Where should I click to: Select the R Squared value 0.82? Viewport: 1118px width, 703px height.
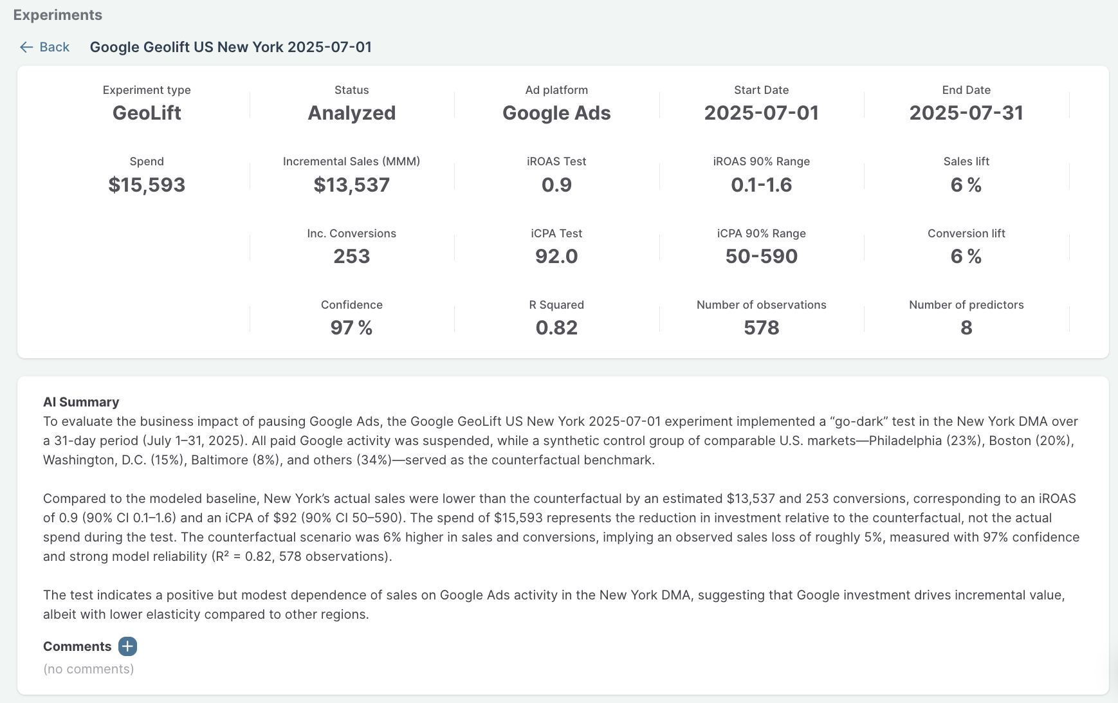pyautogui.click(x=556, y=328)
